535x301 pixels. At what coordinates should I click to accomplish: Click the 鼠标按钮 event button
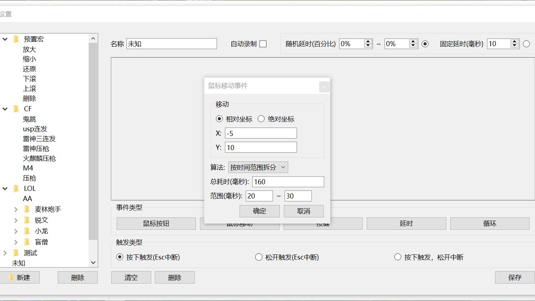tap(156, 224)
